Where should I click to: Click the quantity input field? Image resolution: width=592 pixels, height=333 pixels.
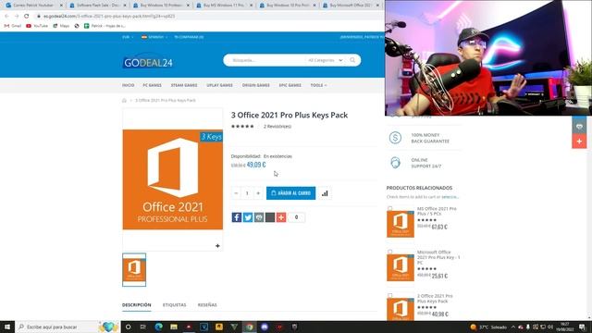coord(247,193)
